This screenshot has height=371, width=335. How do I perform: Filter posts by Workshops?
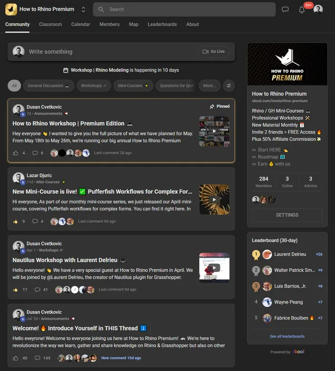[x=94, y=85]
